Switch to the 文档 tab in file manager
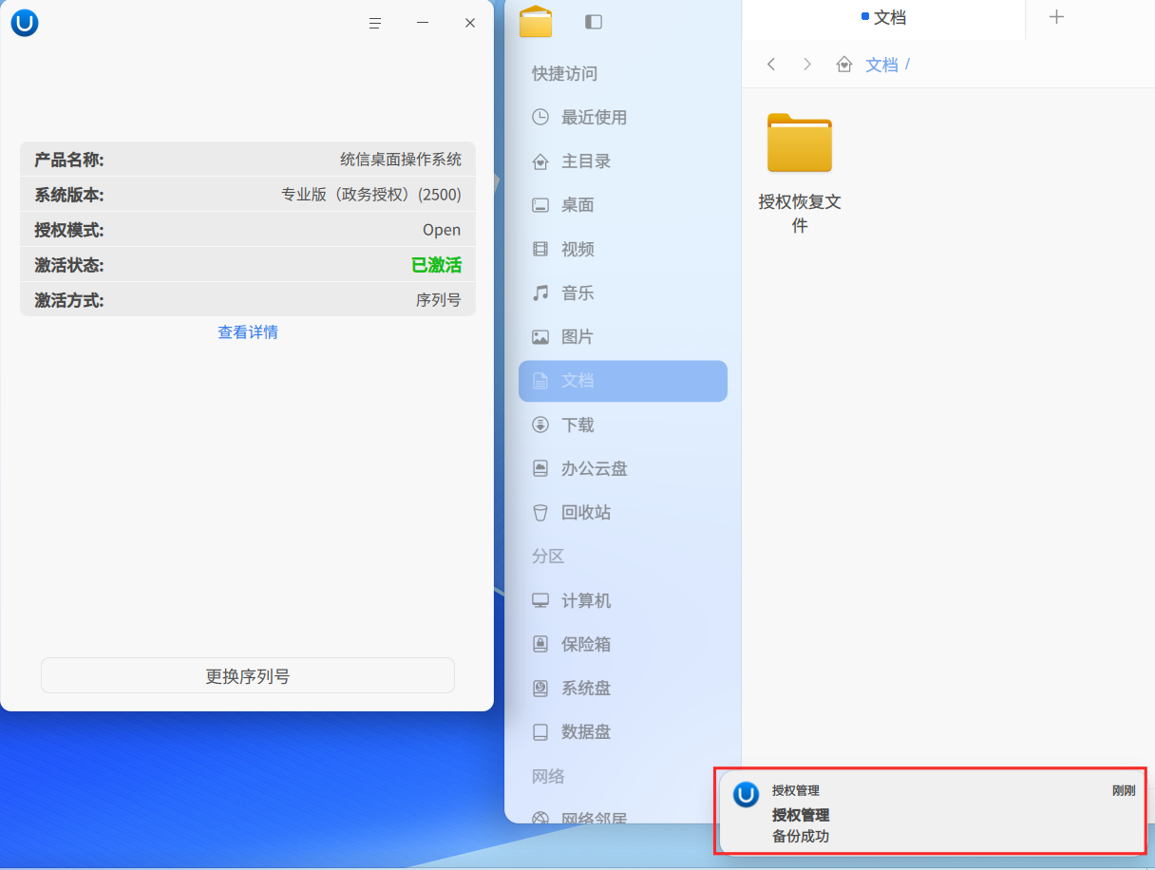This screenshot has width=1155, height=870. click(883, 18)
